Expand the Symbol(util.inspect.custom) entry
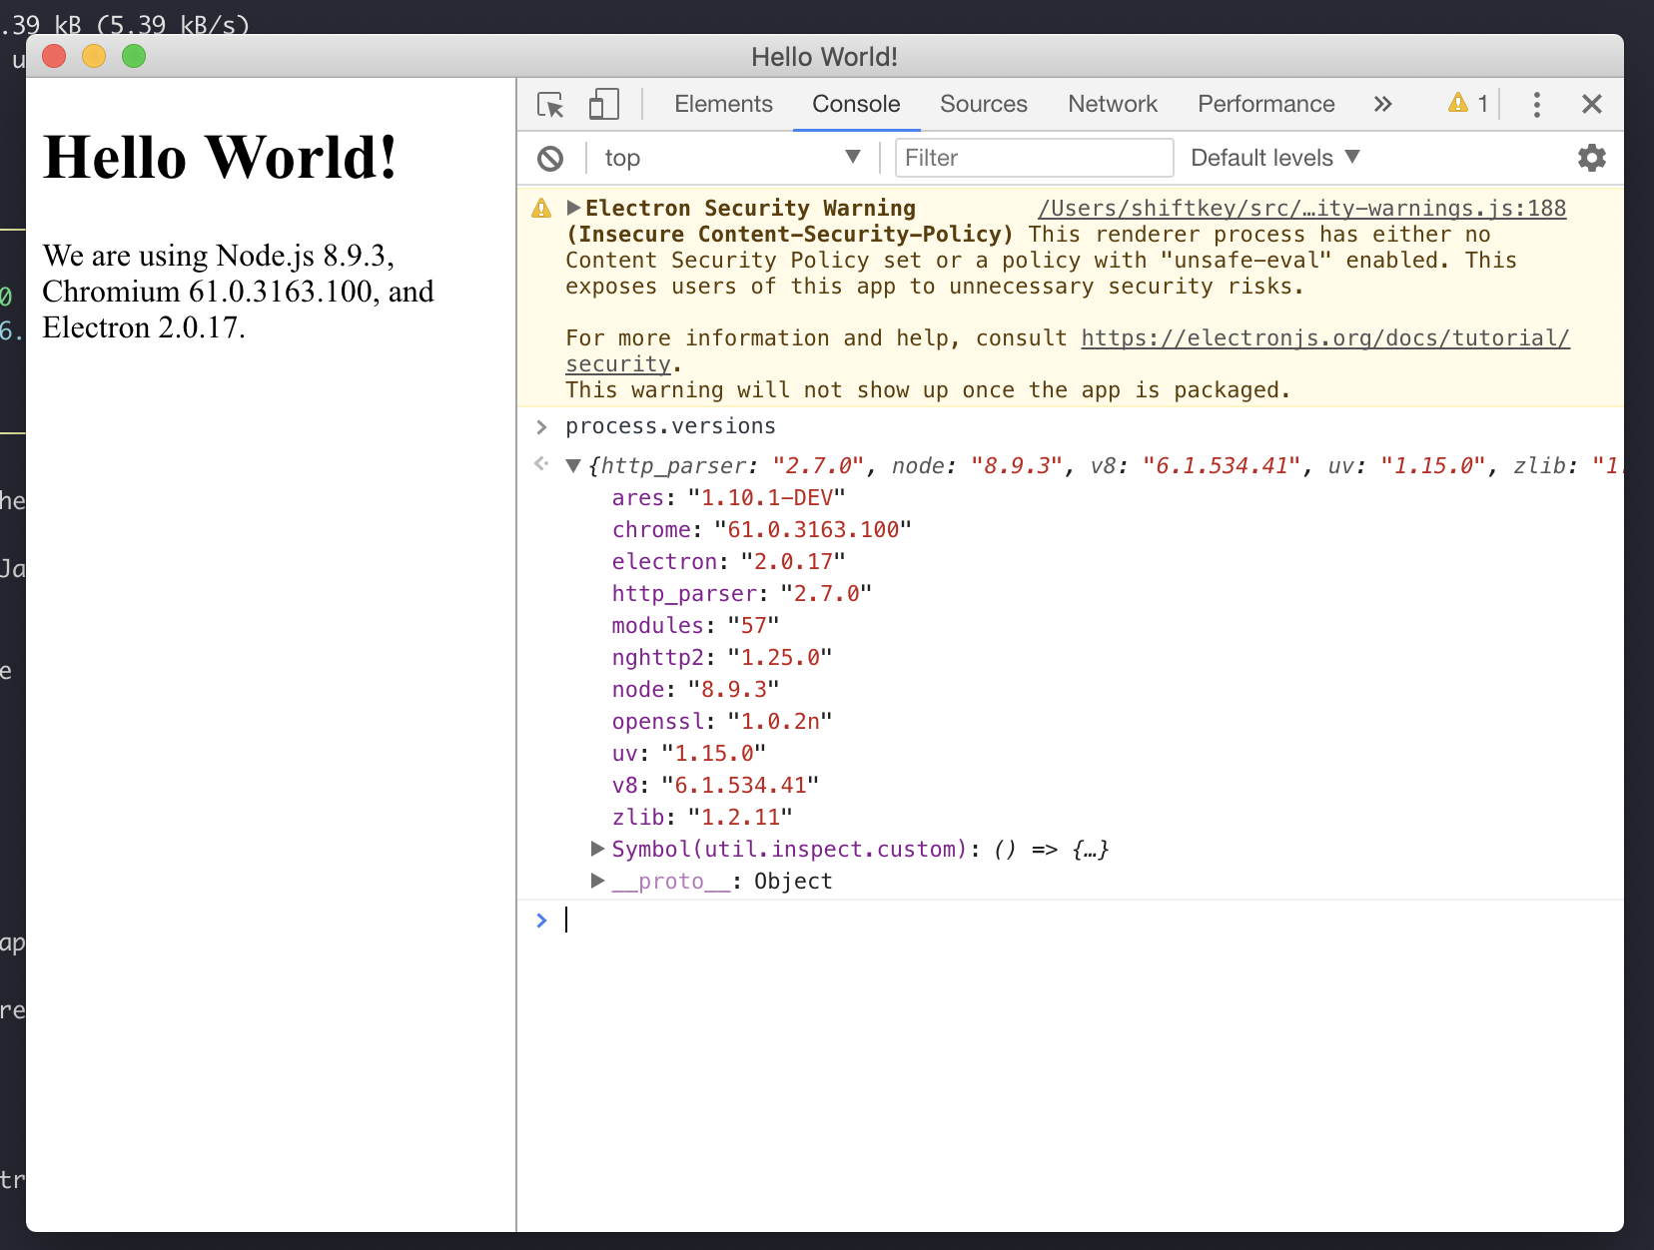 pos(596,850)
